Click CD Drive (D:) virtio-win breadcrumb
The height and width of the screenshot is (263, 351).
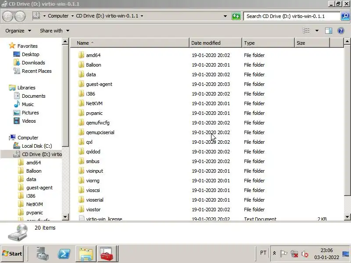(x=107, y=16)
